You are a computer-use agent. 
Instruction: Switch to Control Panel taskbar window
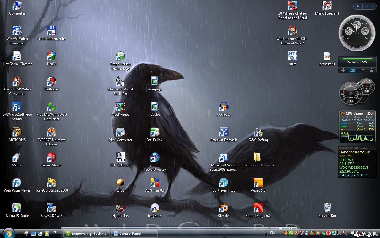tap(134, 234)
